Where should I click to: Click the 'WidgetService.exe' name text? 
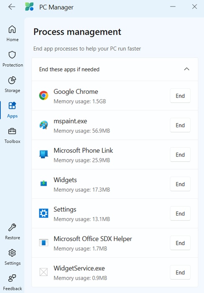pos(79,268)
